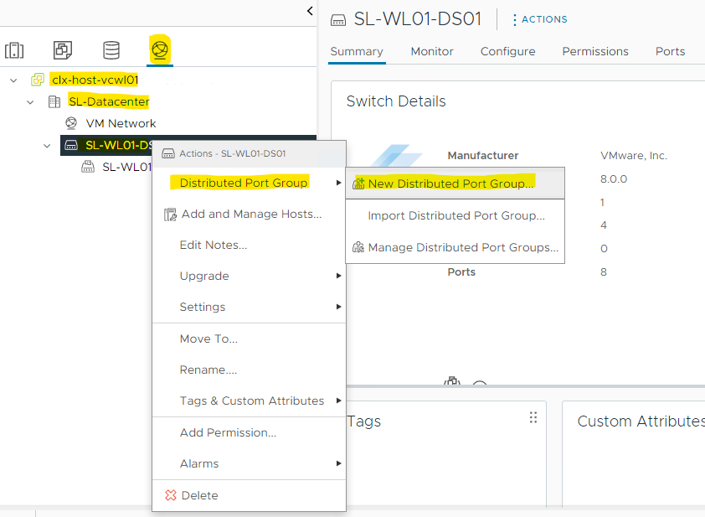Screen dimensions: 705x517
Task: Open the Settings menu entry
Action: (x=249, y=307)
